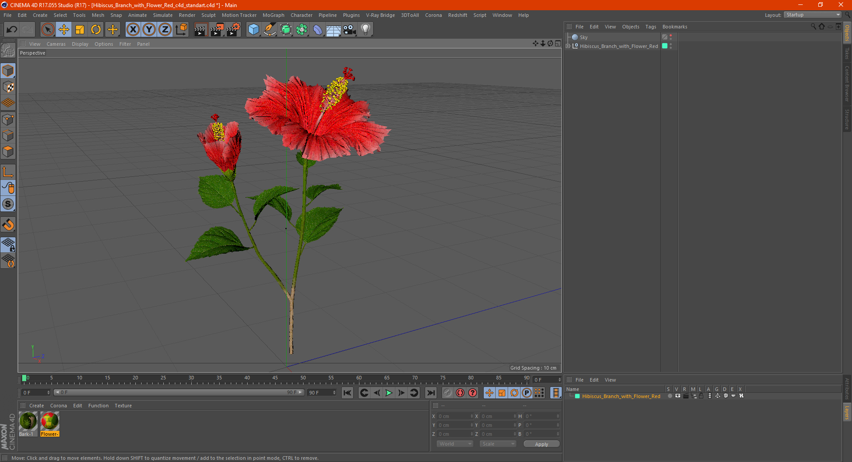
Task: Add a Camera object
Action: pyautogui.click(x=350, y=30)
